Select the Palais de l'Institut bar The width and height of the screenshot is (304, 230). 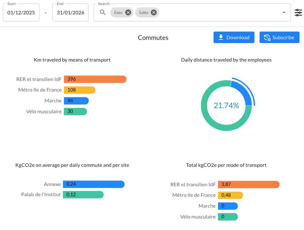pos(83,195)
